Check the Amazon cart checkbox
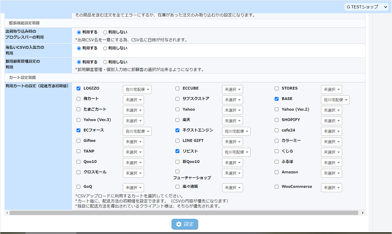The height and width of the screenshot is (234, 392). [x=276, y=172]
